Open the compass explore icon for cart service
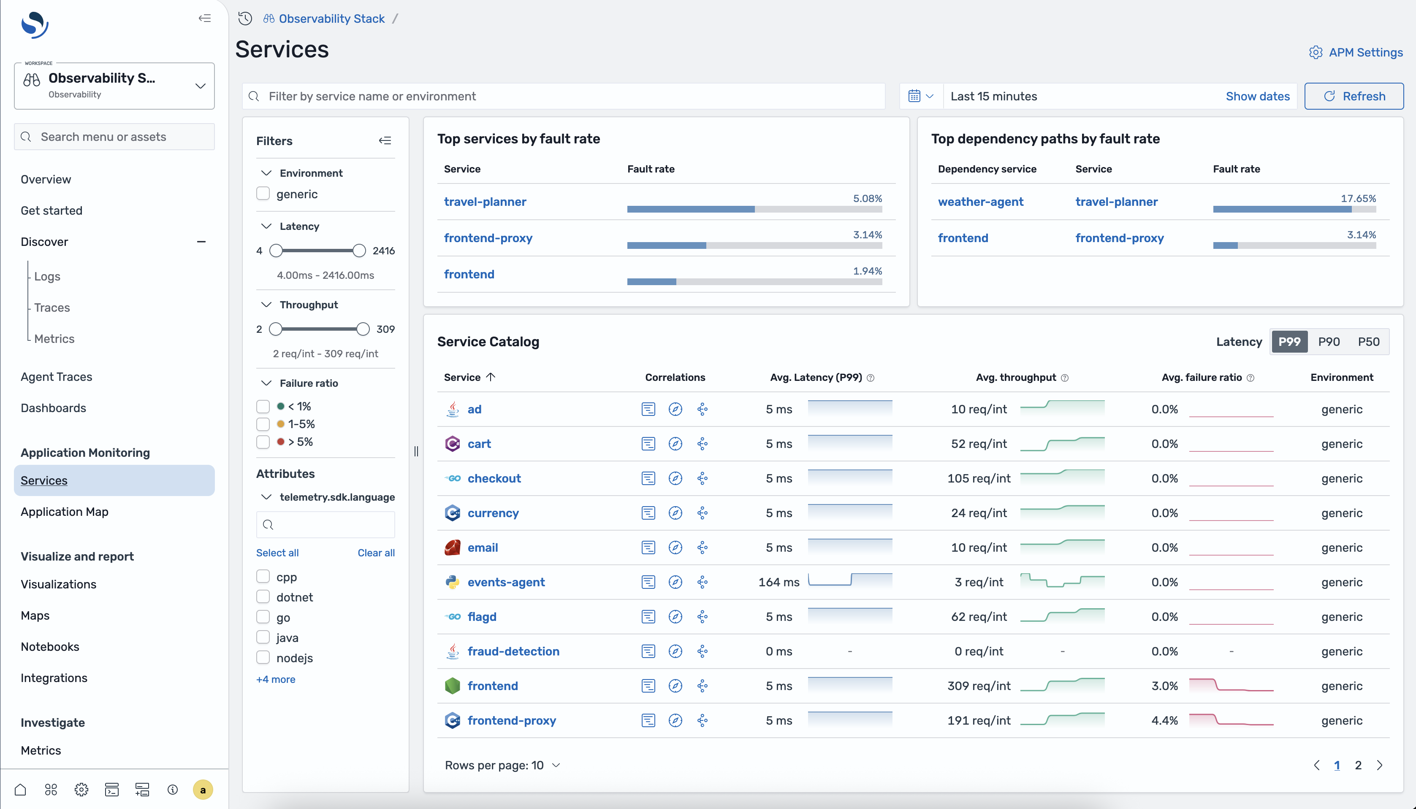 click(x=675, y=443)
